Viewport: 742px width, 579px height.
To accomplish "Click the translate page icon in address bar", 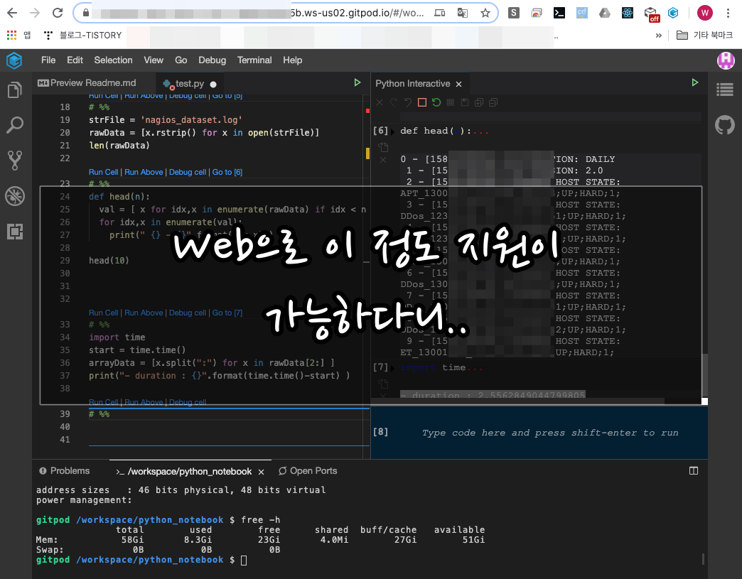I will 463,13.
